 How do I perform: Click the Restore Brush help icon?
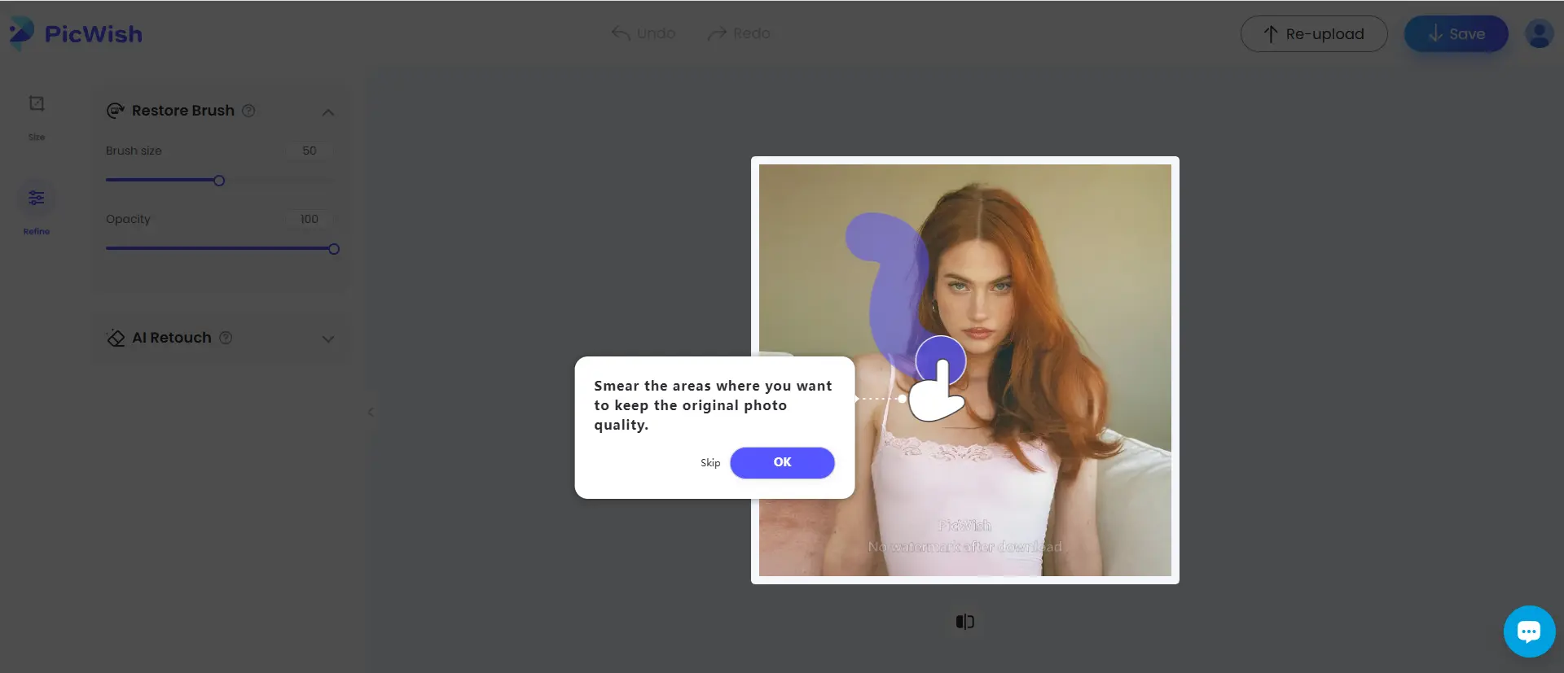tap(249, 111)
